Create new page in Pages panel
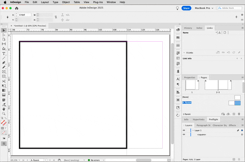 point(234,114)
